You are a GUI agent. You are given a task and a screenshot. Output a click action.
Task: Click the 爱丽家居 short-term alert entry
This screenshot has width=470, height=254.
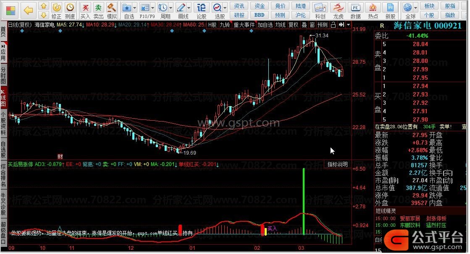410,218
